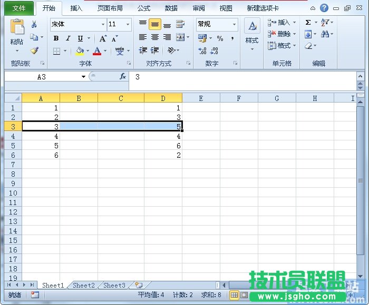
Task: Switch to the 数据 tab
Action: click(x=171, y=8)
